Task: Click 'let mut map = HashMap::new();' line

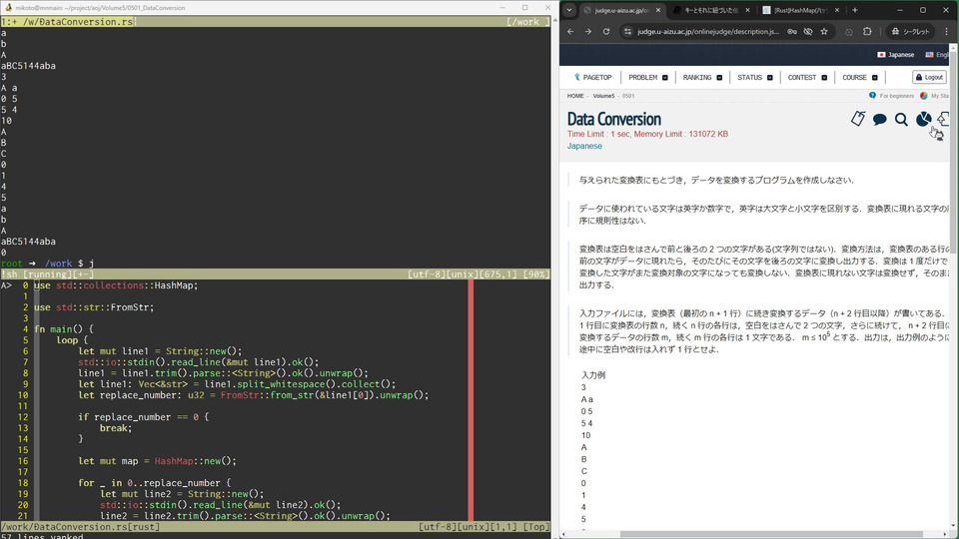Action: pos(157,461)
